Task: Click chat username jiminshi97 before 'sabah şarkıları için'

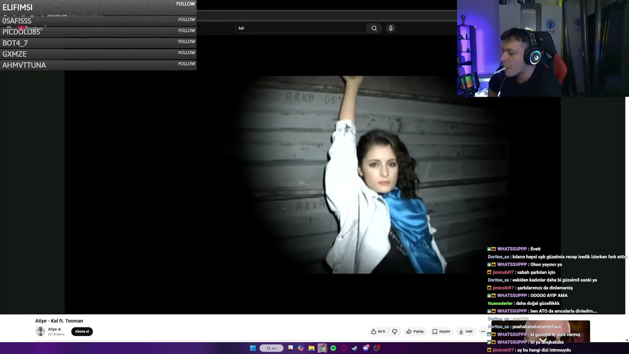Action: 503,272
